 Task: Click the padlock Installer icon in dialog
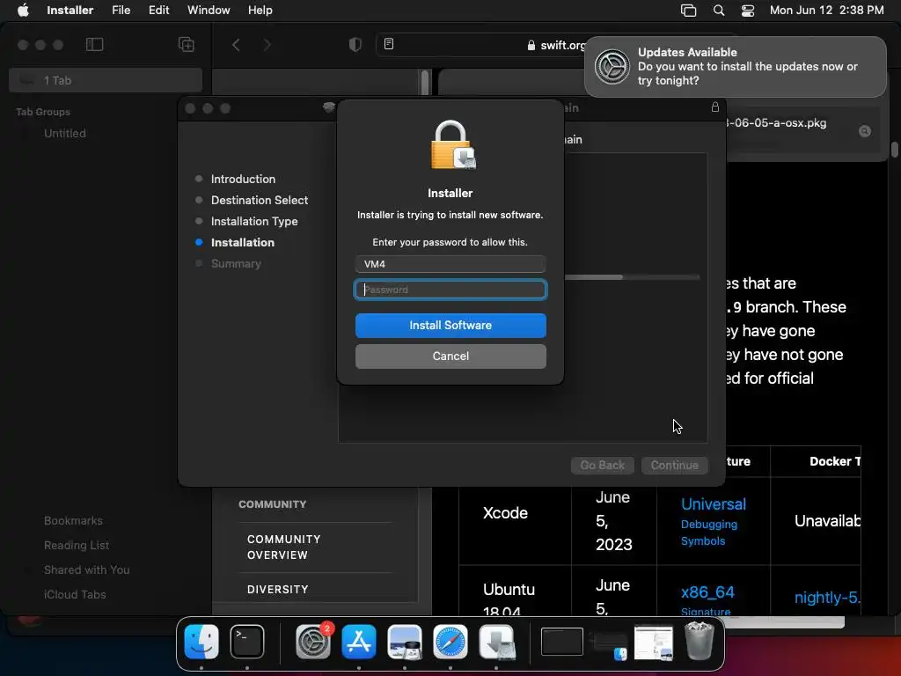pos(453,145)
